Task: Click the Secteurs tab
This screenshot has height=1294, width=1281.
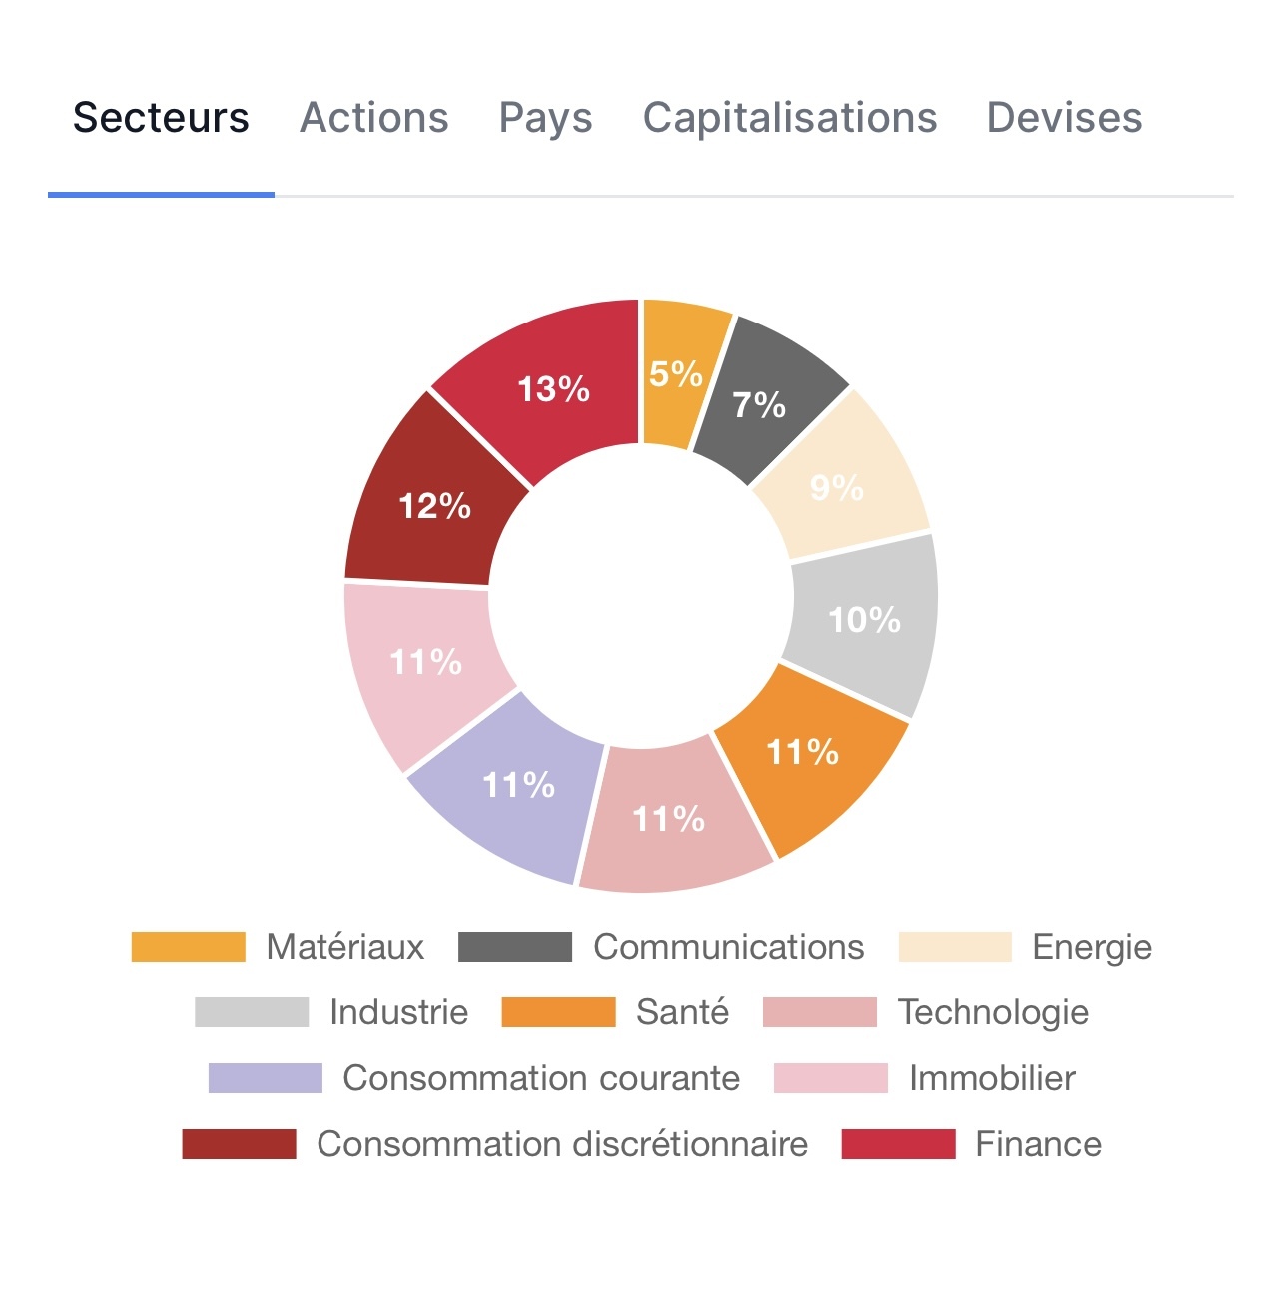Action: point(161,118)
